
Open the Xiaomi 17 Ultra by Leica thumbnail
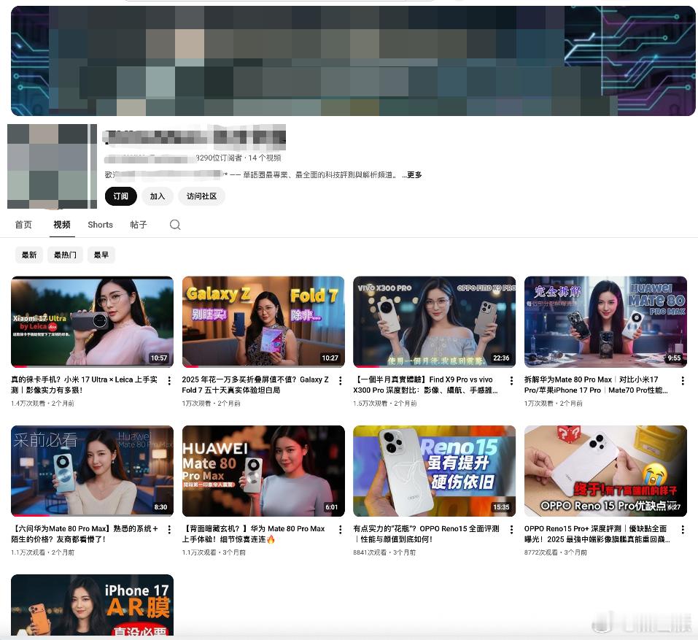(92, 322)
